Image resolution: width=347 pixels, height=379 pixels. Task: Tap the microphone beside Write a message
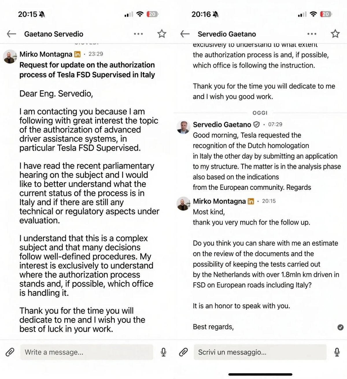[x=163, y=352]
